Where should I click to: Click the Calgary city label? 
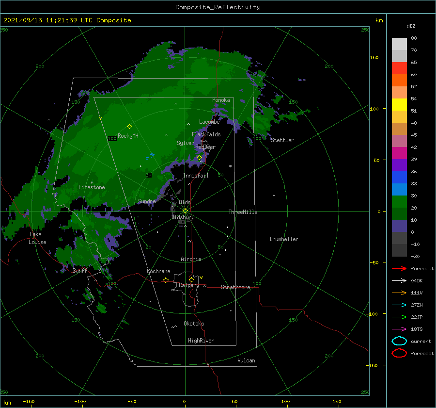point(189,285)
